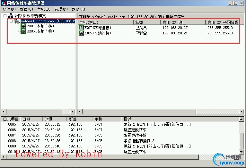
Task: Open the 群集(C) menu
Action: pyautogui.click(x=26, y=9)
